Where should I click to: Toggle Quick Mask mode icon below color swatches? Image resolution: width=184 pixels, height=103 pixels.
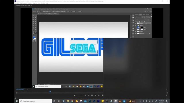tap(33, 41)
